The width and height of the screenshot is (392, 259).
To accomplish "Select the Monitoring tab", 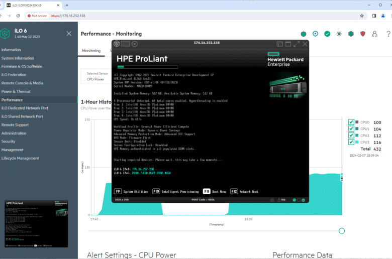I will tap(91, 51).
